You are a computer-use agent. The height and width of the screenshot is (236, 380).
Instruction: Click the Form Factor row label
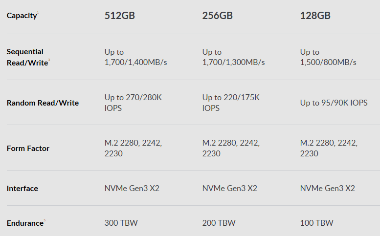pos(28,148)
